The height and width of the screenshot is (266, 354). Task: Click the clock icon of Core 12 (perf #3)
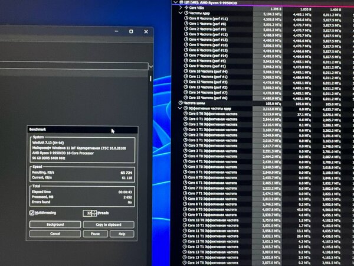tap(186, 82)
